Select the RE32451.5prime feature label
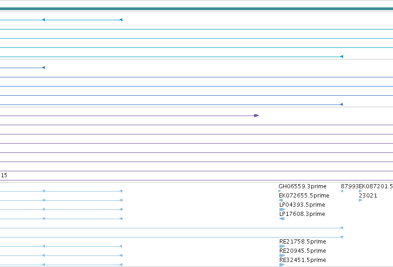Image resolution: width=393 pixels, height=267 pixels. (x=302, y=260)
